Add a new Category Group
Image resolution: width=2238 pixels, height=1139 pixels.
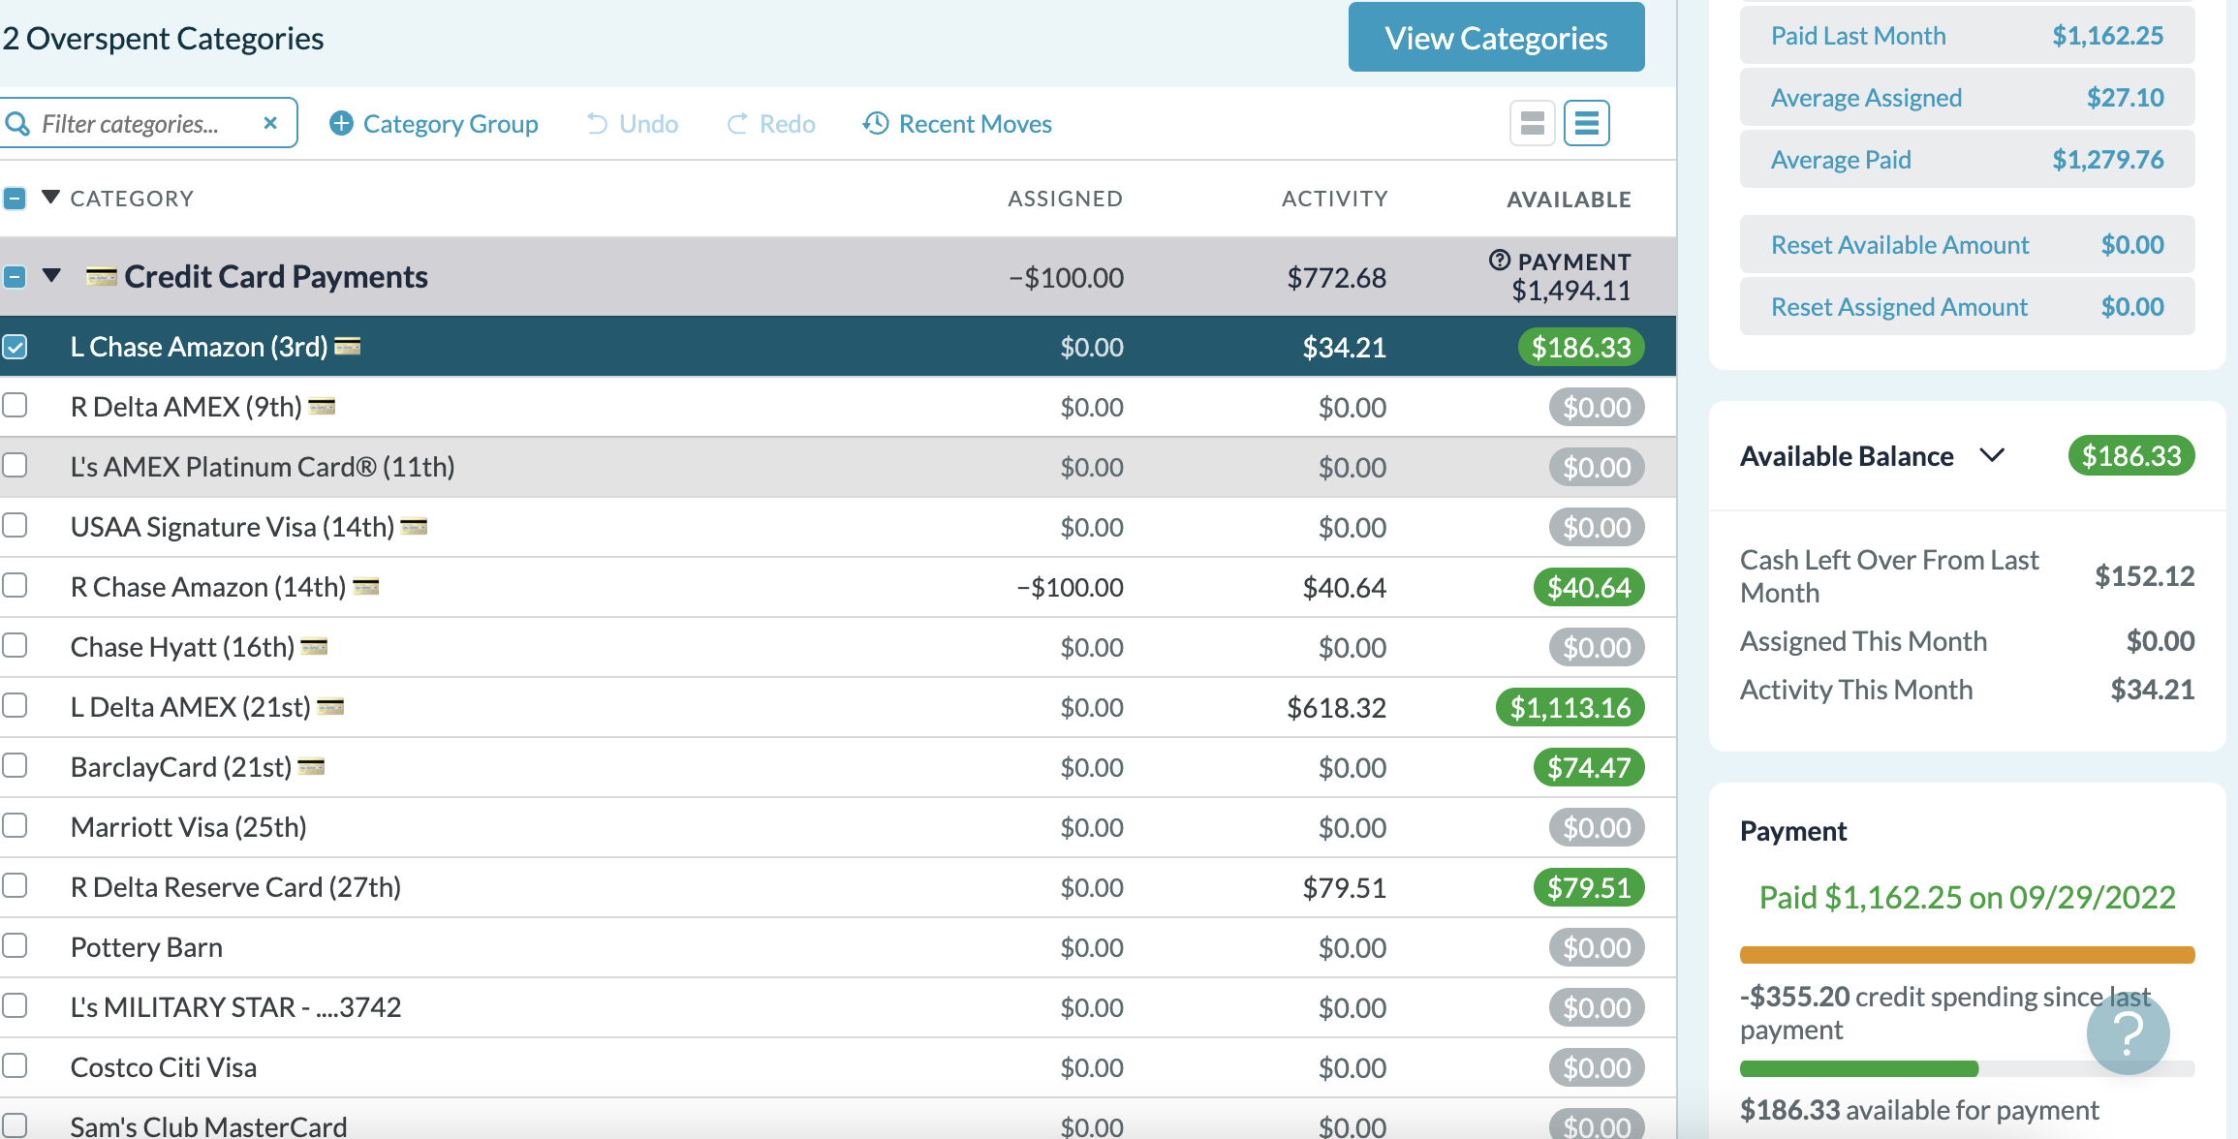341,123
